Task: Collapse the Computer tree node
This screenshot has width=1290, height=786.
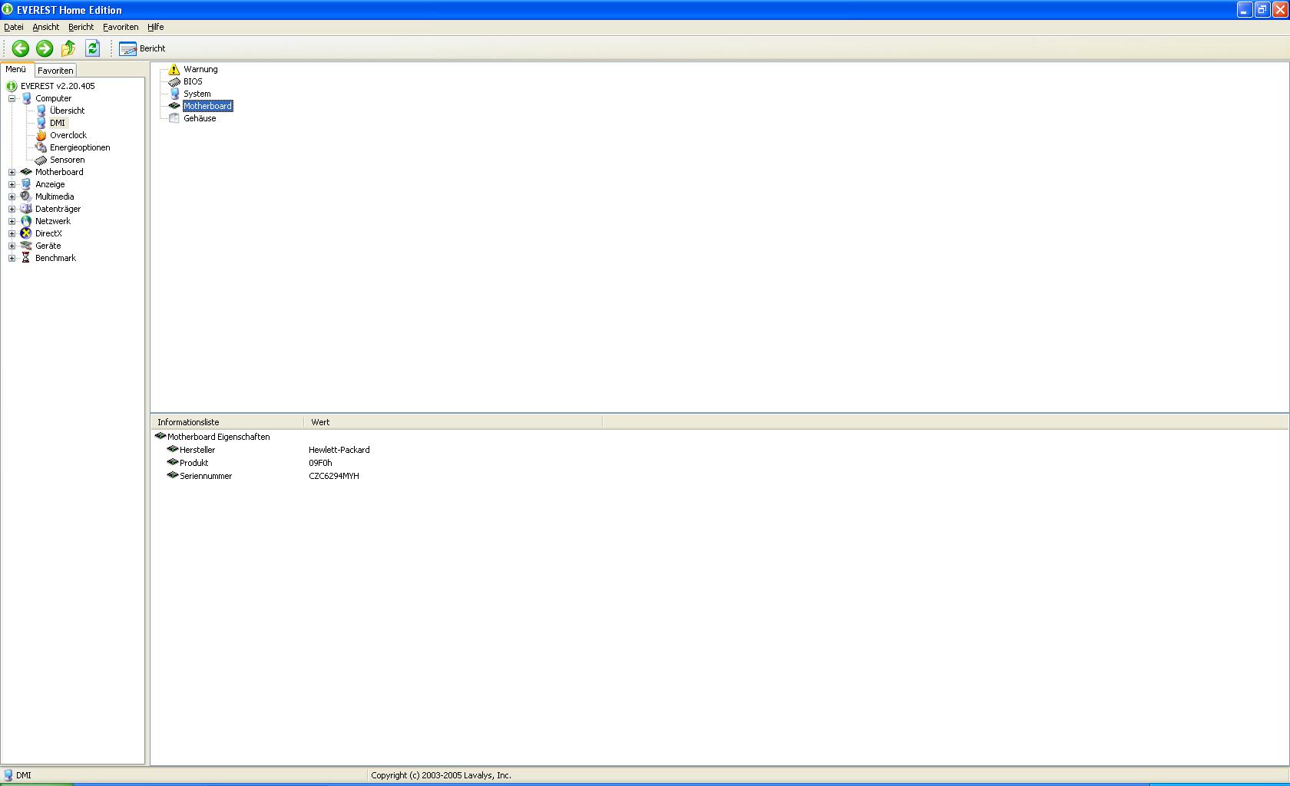Action: point(12,98)
